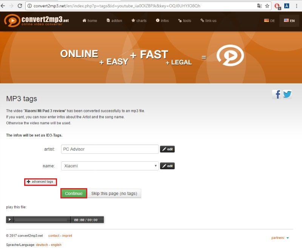Open the charts menu item
The image size is (302, 249).
click(x=139, y=21)
